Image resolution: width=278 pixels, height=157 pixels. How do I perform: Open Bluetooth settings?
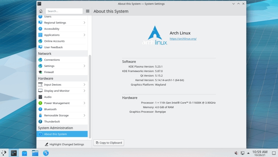(x=50, y=109)
